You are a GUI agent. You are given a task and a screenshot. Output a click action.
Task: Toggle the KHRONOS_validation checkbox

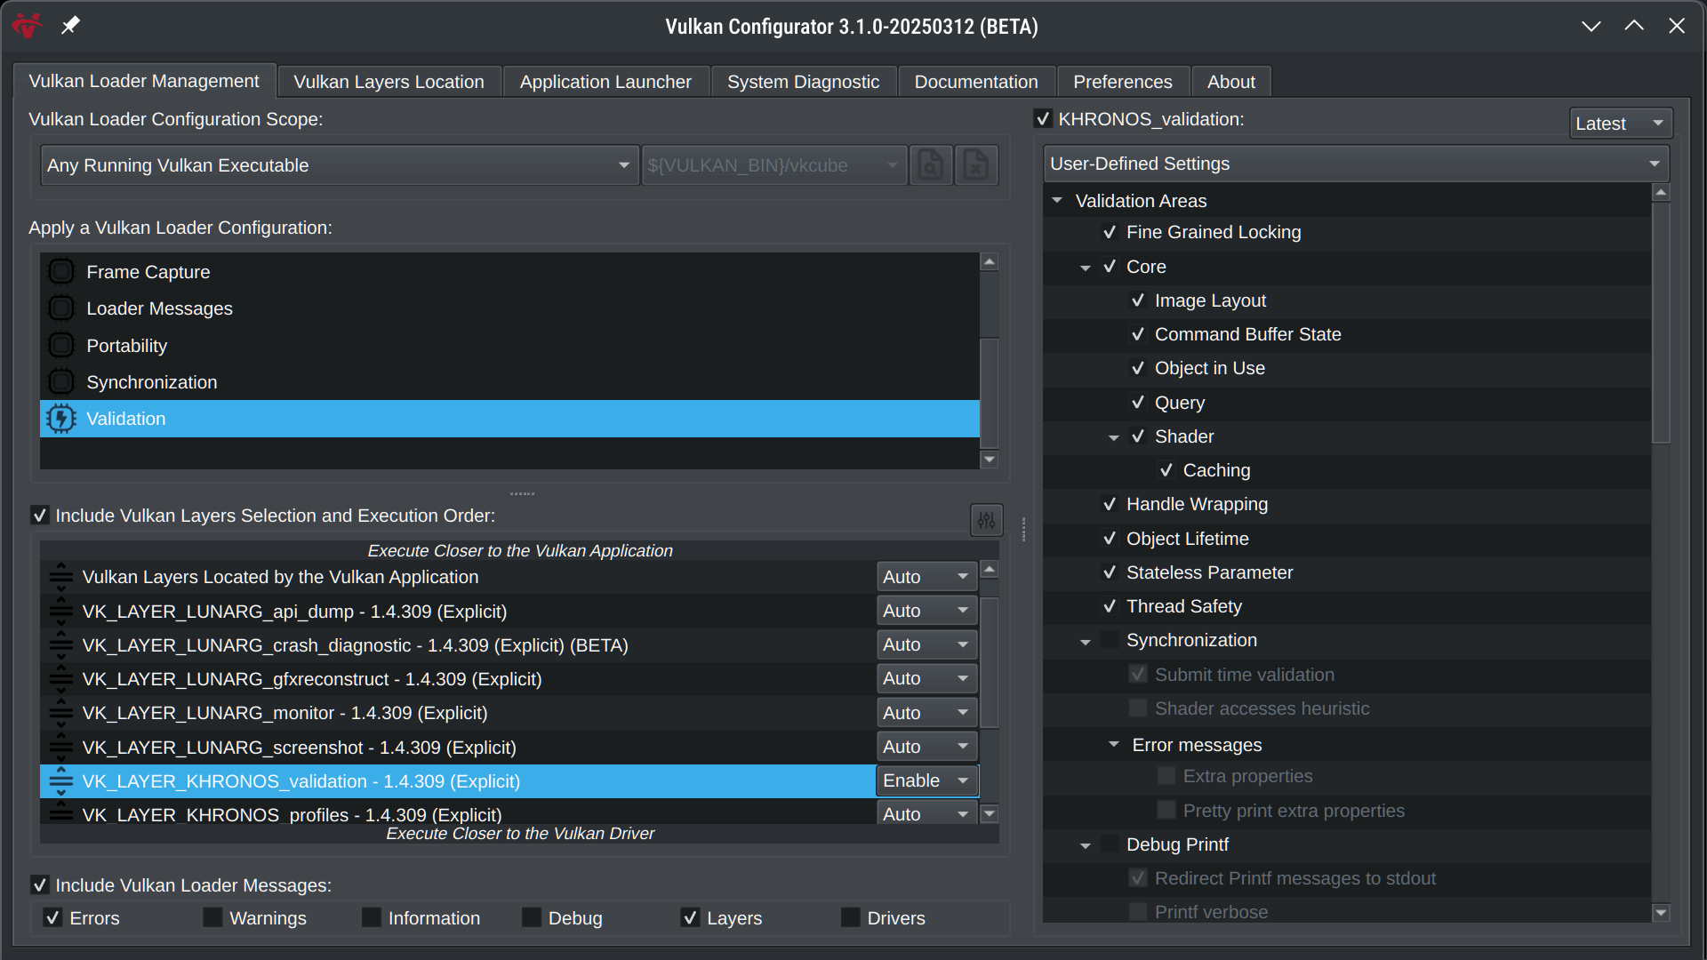click(1044, 119)
